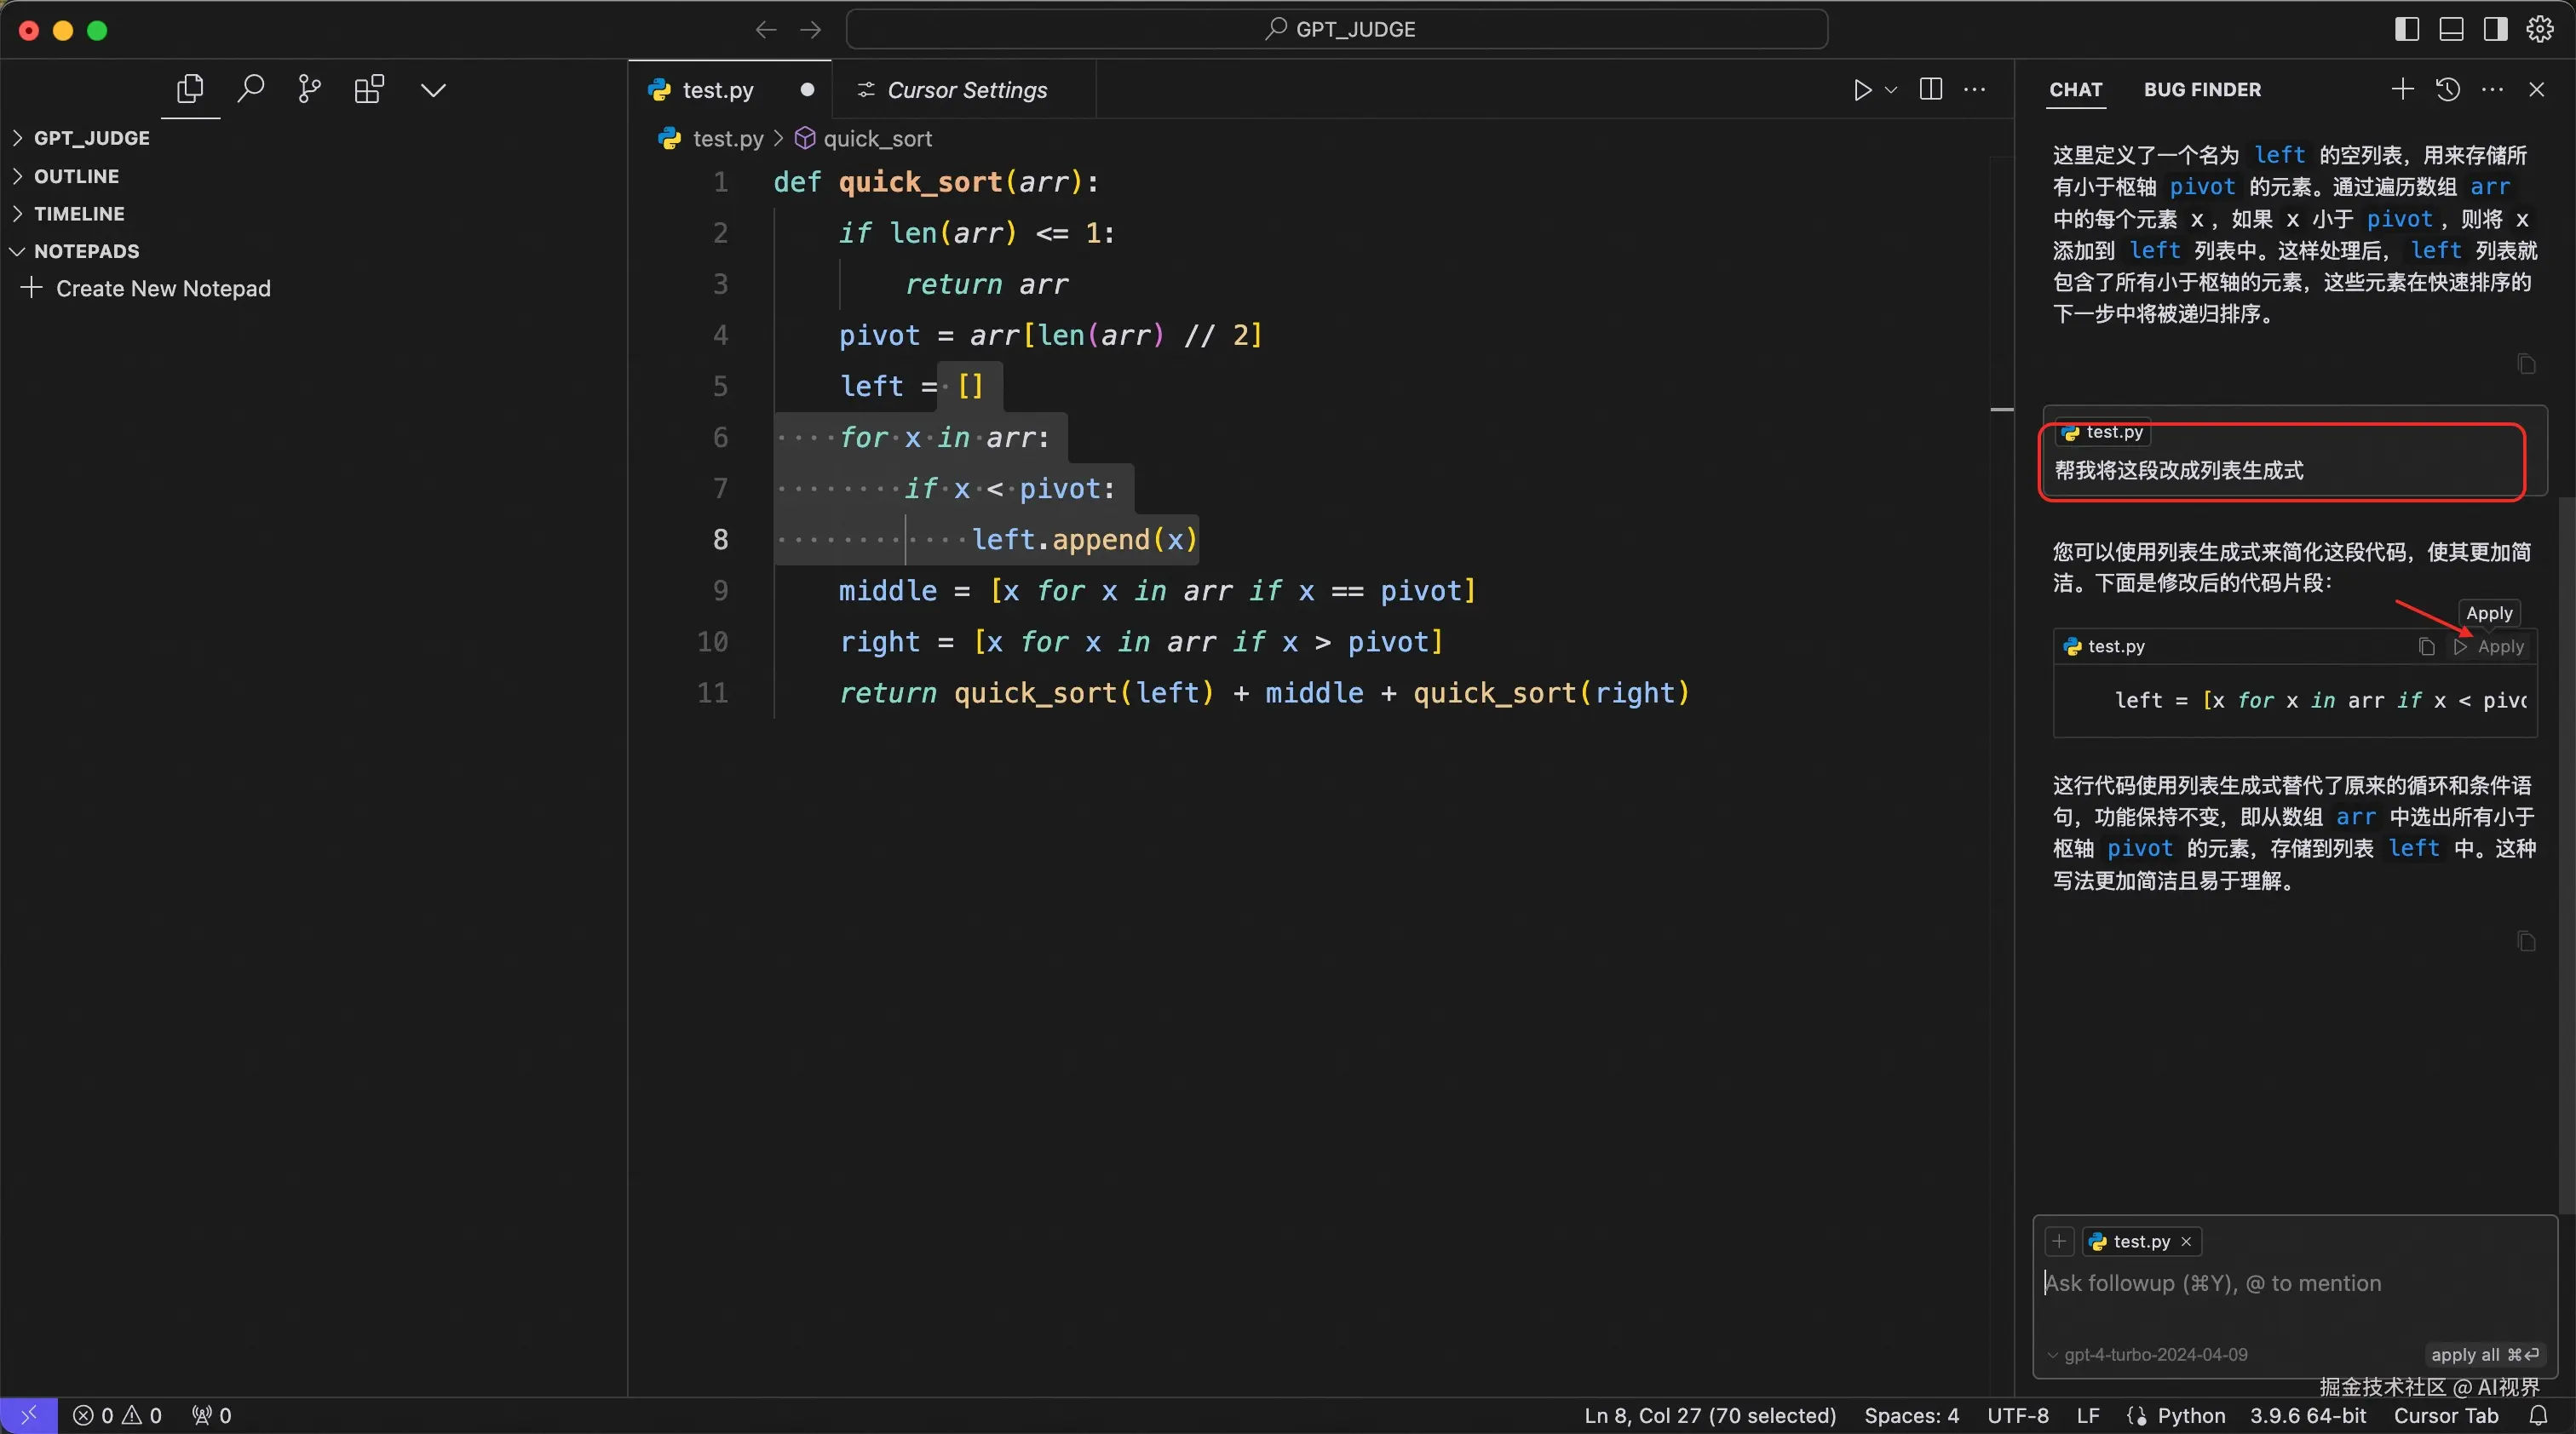The height and width of the screenshot is (1434, 2576).
Task: Switch to the Cursor Settings tab
Action: click(966, 90)
